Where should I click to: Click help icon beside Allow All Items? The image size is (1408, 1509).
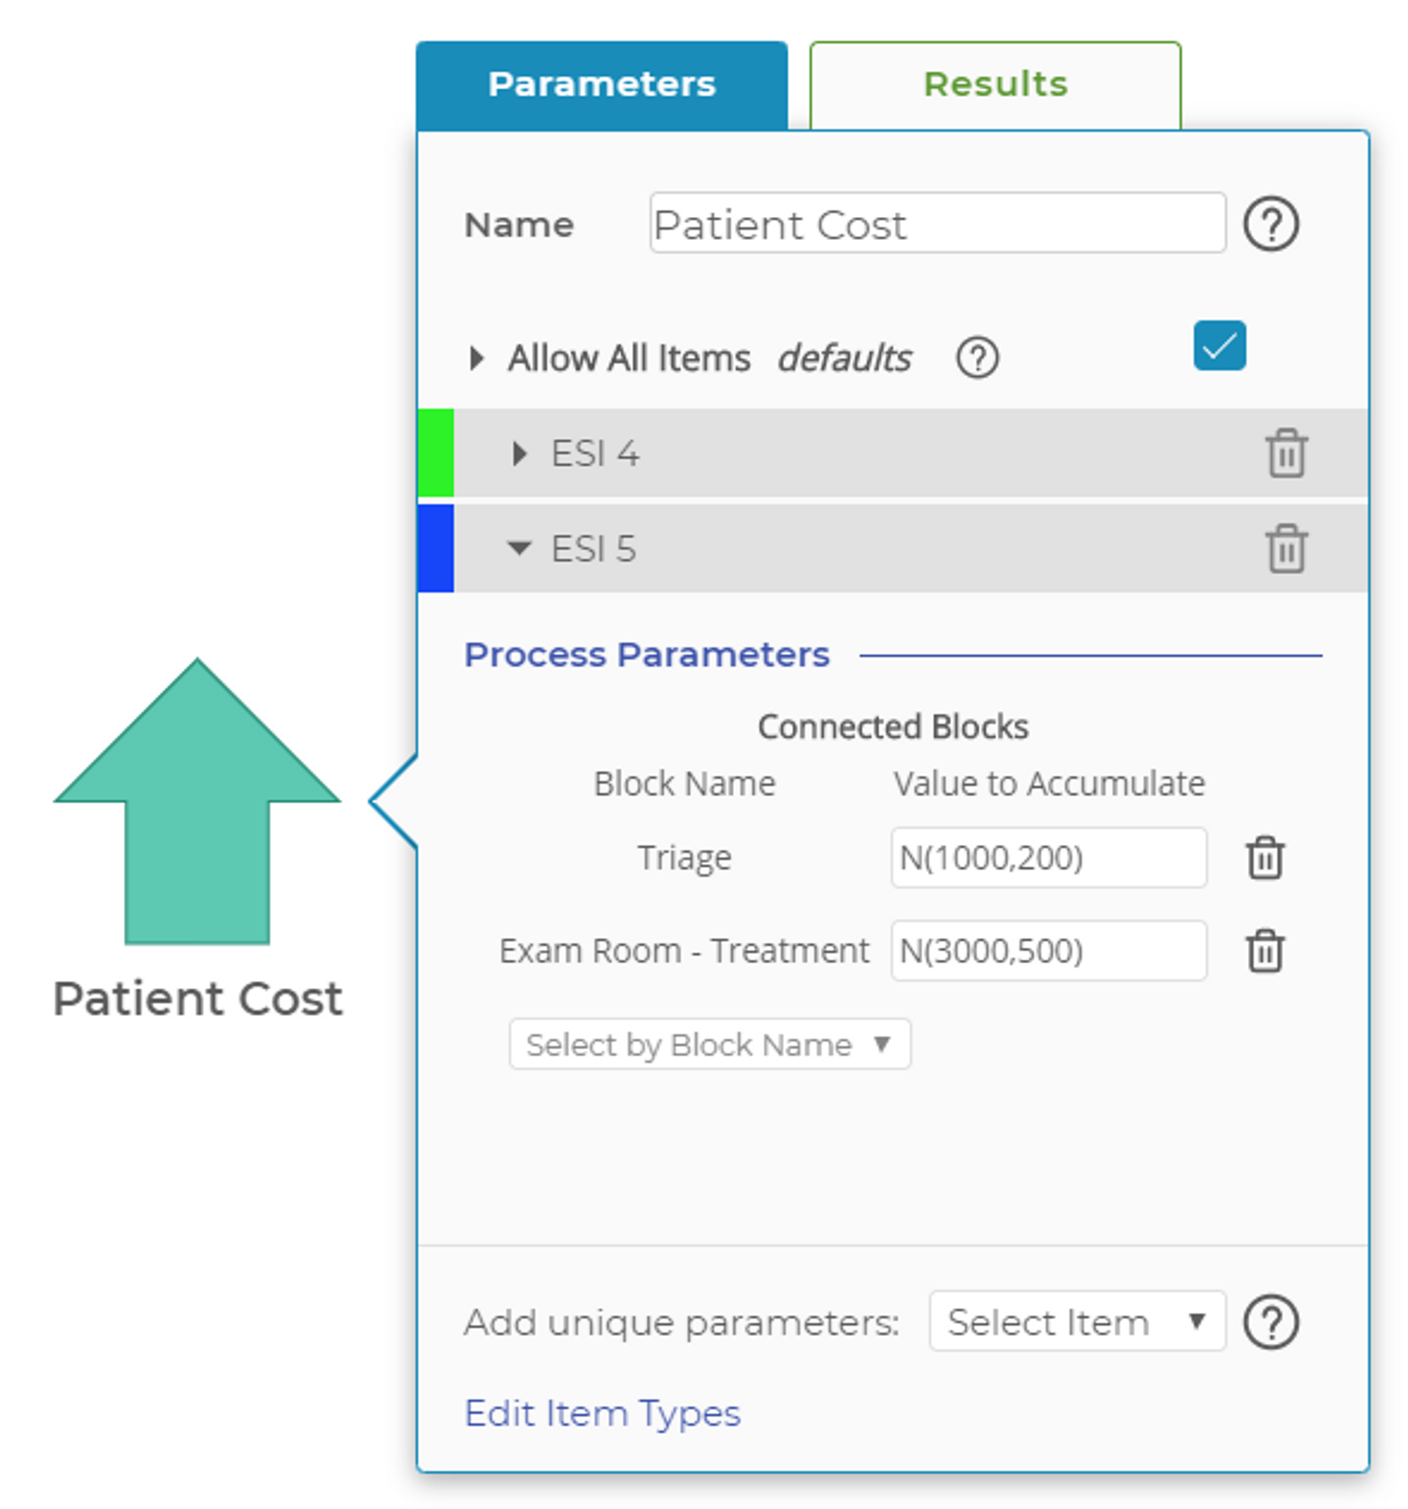977,358
